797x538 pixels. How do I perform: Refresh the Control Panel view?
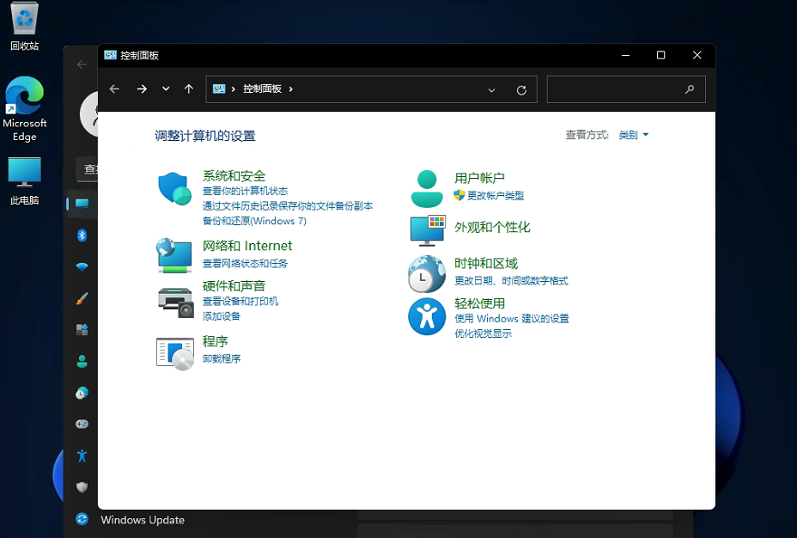tap(521, 89)
